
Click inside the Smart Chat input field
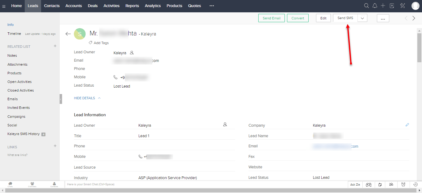click(x=124, y=184)
